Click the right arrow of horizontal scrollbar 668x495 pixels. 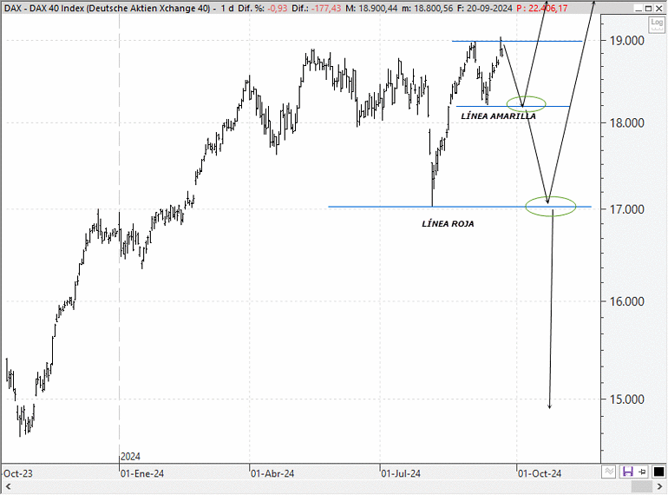pyautogui.click(x=659, y=486)
